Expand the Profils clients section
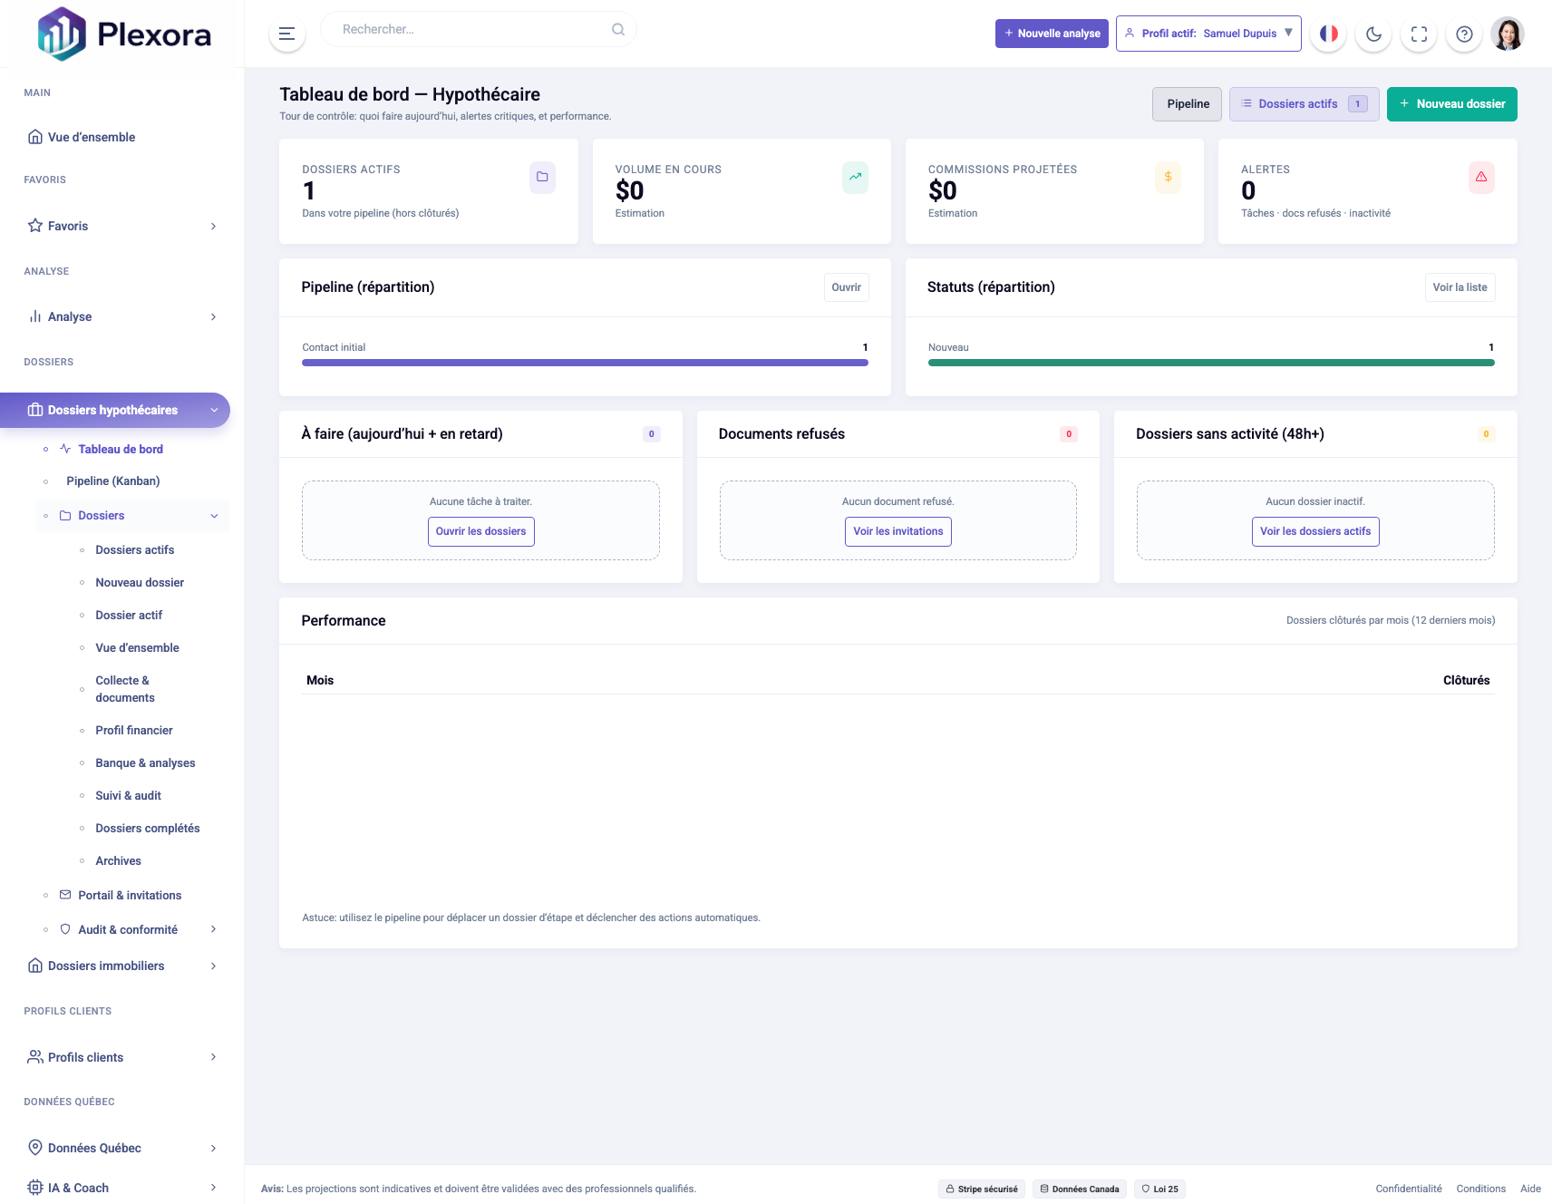The image size is (1552, 1204). tap(214, 1057)
